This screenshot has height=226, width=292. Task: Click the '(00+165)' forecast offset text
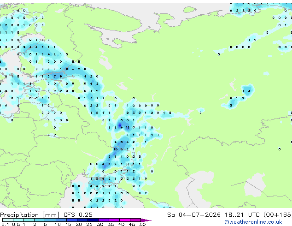pos(278,215)
